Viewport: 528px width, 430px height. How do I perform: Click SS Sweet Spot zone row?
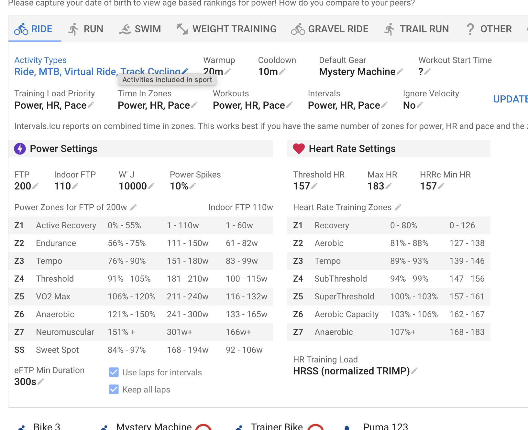click(140, 350)
